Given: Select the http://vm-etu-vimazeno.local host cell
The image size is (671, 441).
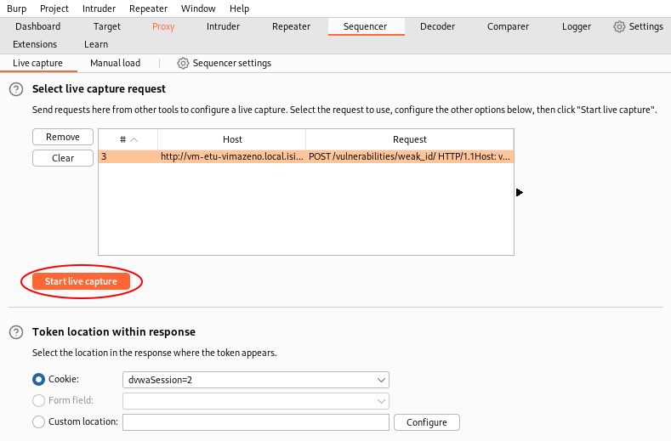Looking at the screenshot, I should (x=232, y=156).
